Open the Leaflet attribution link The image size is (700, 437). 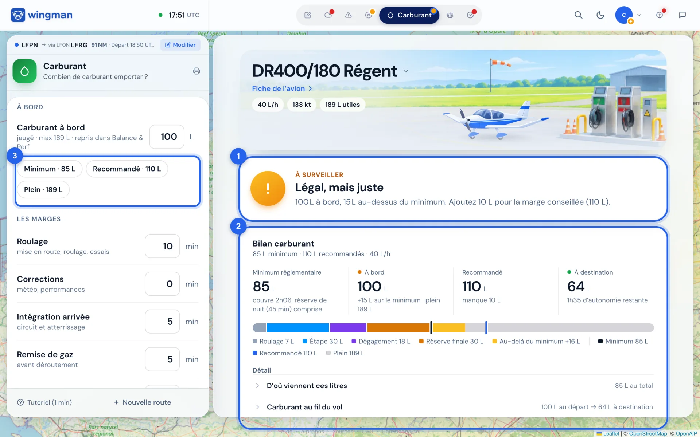click(x=608, y=433)
